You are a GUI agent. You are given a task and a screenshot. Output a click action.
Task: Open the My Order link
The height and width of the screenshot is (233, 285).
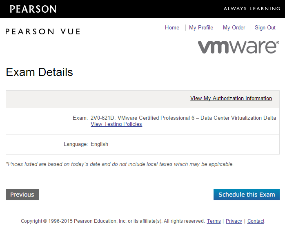click(234, 28)
